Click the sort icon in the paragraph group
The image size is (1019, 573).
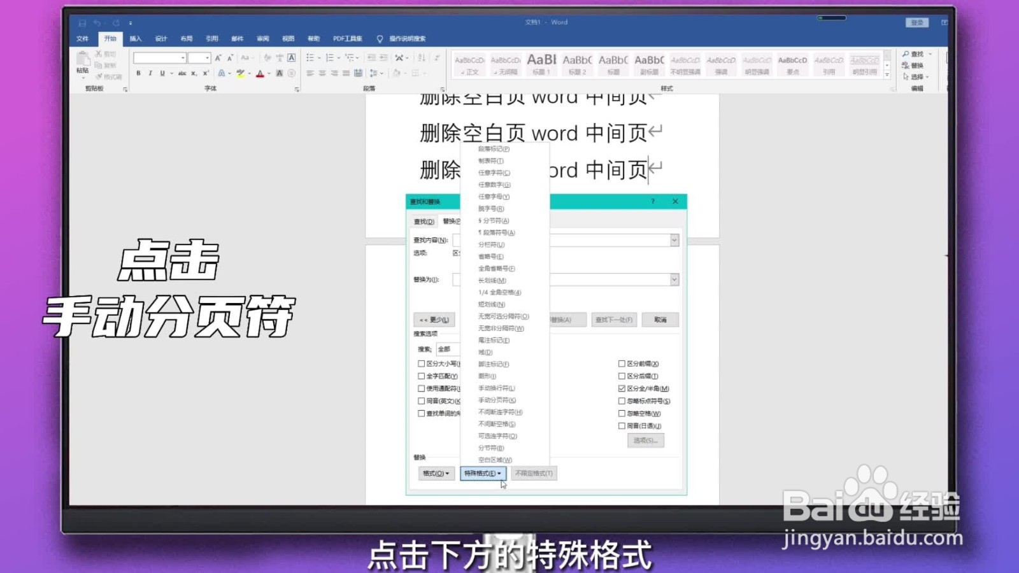coord(422,58)
